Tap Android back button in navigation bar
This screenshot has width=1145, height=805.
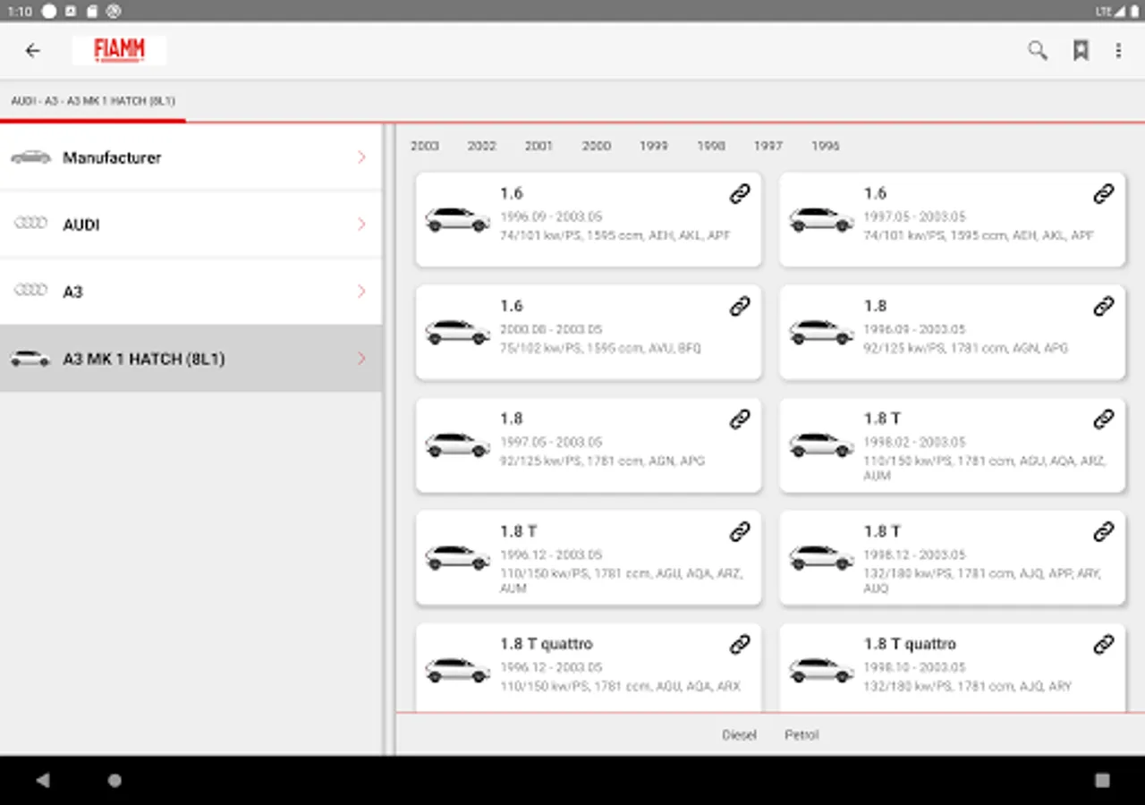(42, 780)
